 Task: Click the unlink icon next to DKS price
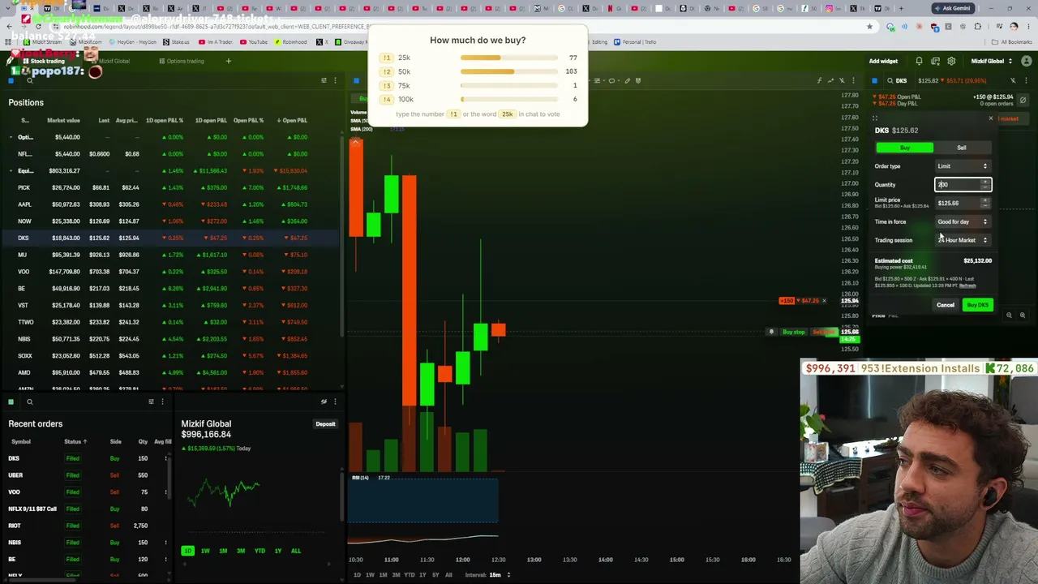tap(1013, 80)
